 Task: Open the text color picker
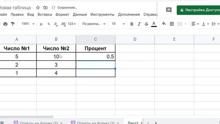pyautogui.click(x=154, y=24)
